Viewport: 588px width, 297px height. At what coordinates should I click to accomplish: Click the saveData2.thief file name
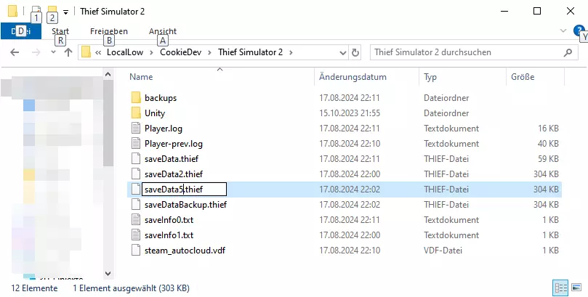point(174,174)
